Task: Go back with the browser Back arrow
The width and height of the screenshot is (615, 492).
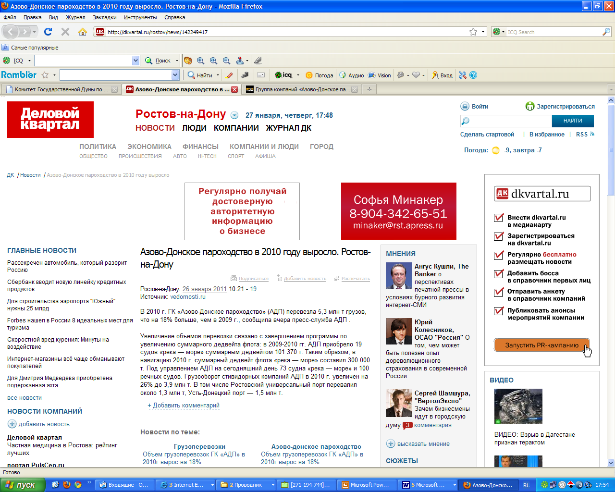Action: pyautogui.click(x=11, y=32)
